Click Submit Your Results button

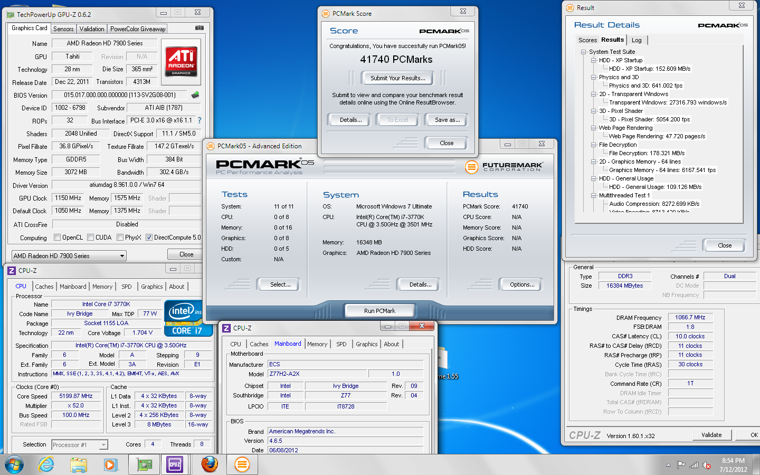[x=397, y=78]
